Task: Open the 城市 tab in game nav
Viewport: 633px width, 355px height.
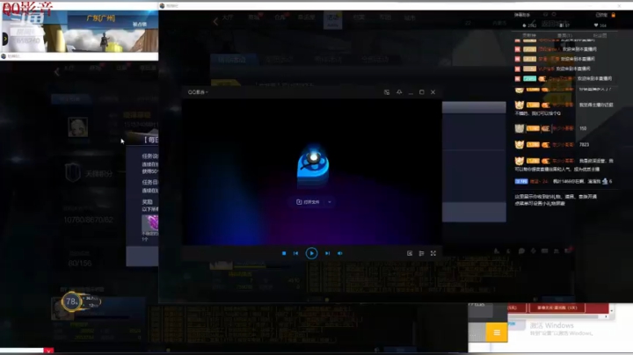Action: 410,18
